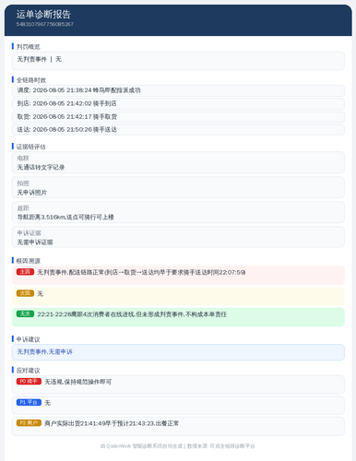Select the 无判责事件 | 无 summary row
Viewport: 356px width, 461px height.
(x=178, y=61)
